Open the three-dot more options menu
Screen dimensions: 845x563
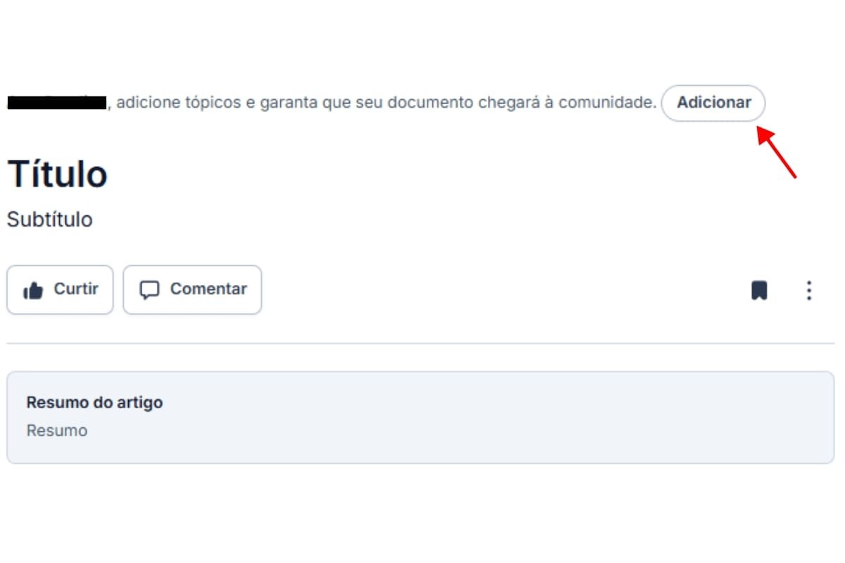click(x=809, y=290)
